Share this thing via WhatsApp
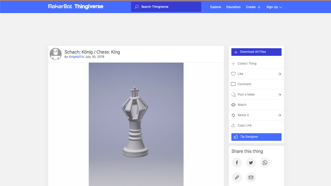 (x=265, y=163)
